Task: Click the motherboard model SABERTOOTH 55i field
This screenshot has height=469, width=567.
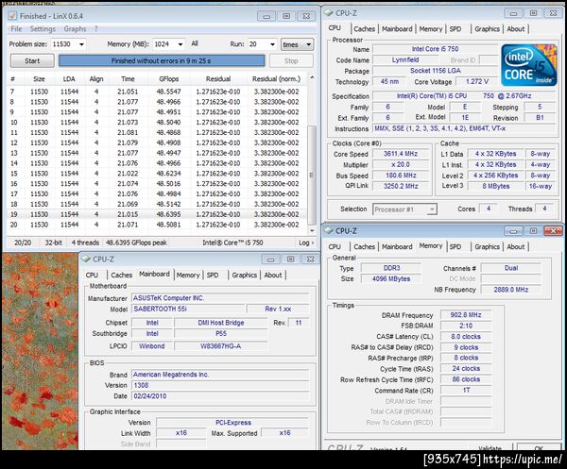Action: coord(188,310)
